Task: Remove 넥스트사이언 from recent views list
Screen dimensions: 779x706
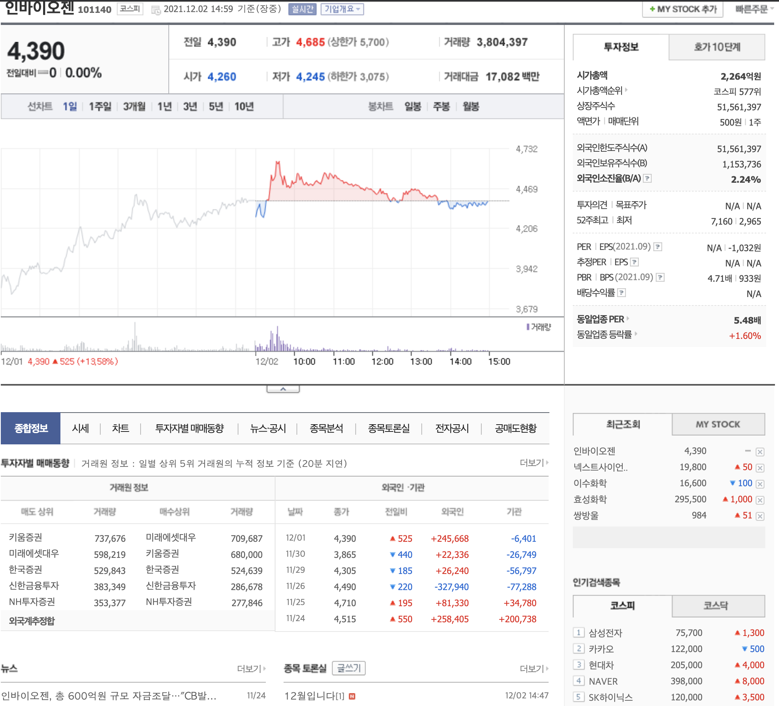Action: pyautogui.click(x=760, y=468)
